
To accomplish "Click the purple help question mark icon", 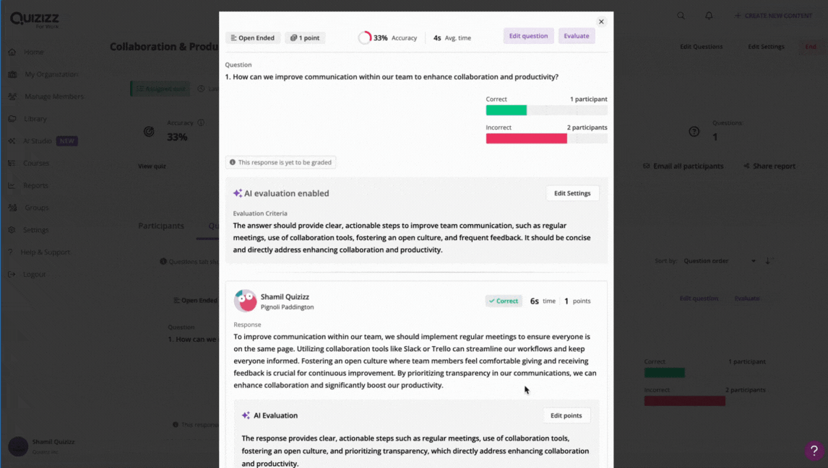I will 814,450.
